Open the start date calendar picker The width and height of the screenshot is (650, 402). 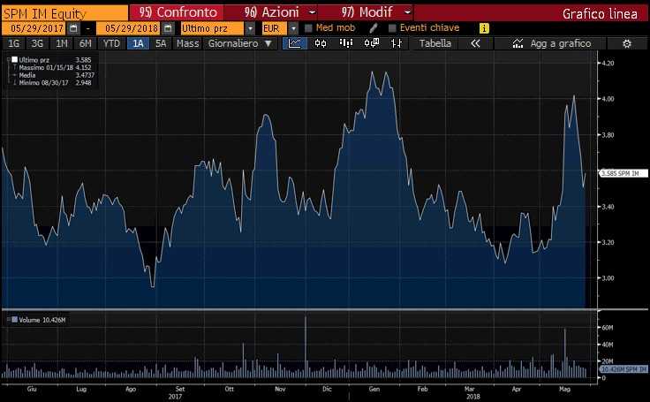pyautogui.click(x=74, y=28)
